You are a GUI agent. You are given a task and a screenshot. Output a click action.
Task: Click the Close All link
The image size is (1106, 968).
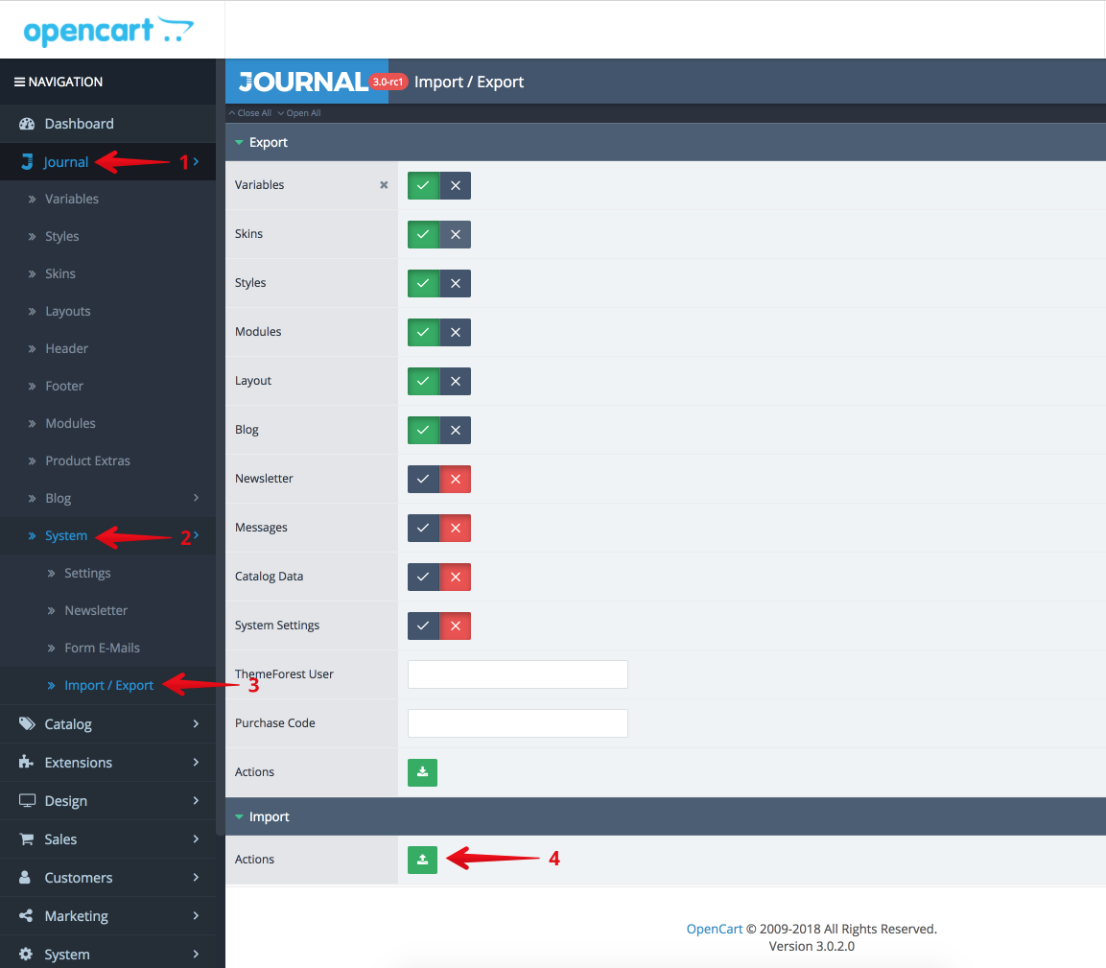tap(250, 113)
